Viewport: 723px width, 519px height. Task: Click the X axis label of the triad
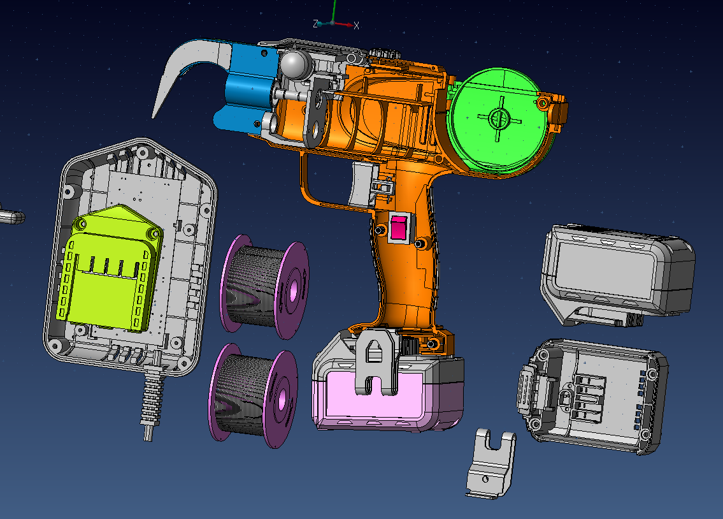pyautogui.click(x=356, y=26)
